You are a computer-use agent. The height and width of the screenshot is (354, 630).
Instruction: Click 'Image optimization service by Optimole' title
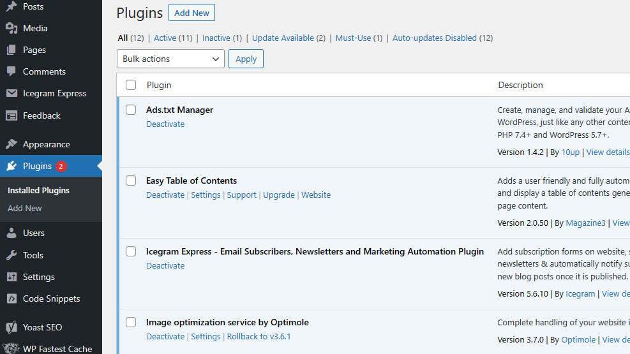coord(227,322)
